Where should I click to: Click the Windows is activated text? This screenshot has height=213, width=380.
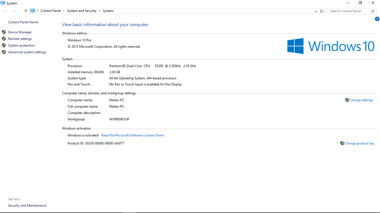83,135
